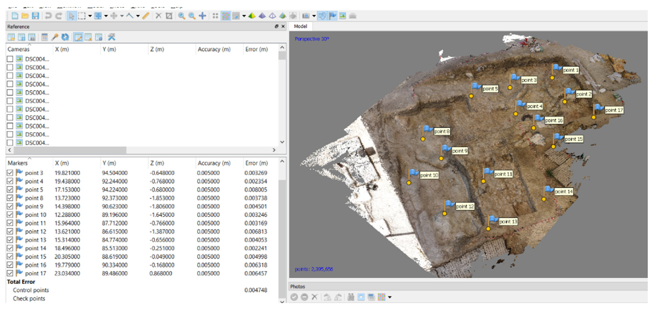Open Reference settings tools icon

pos(111,37)
